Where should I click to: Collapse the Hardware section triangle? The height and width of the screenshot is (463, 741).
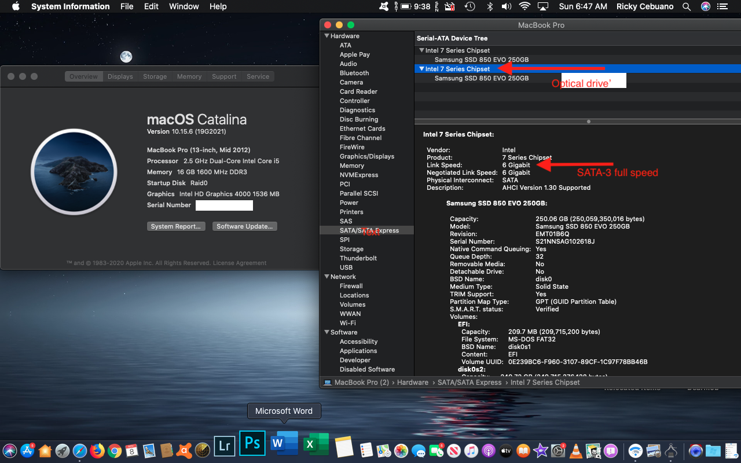327,36
